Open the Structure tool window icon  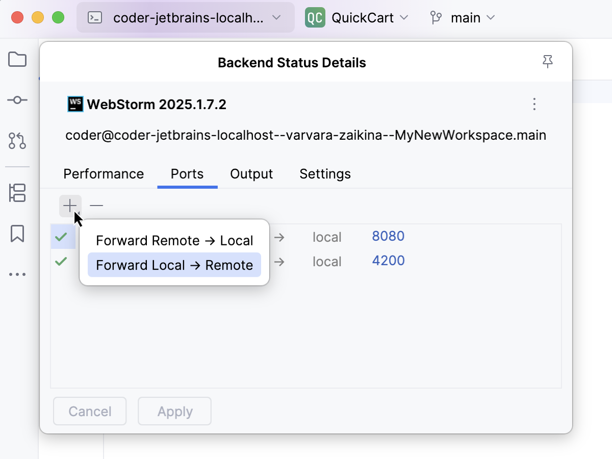[17, 193]
